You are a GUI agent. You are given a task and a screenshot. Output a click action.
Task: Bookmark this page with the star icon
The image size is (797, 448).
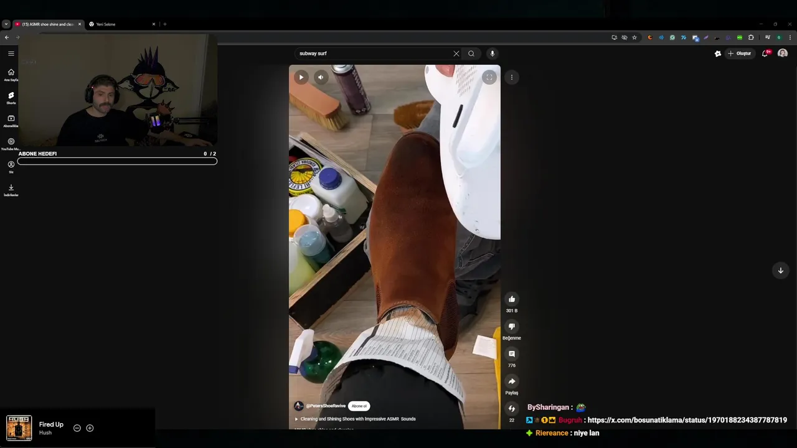click(634, 37)
